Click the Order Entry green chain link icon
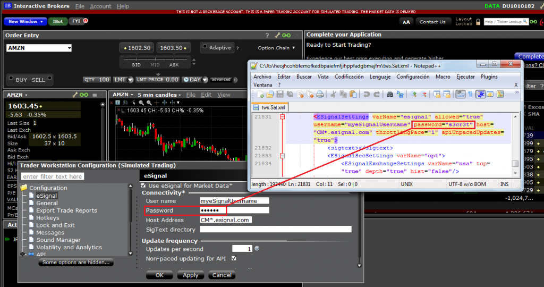 tap(286, 35)
